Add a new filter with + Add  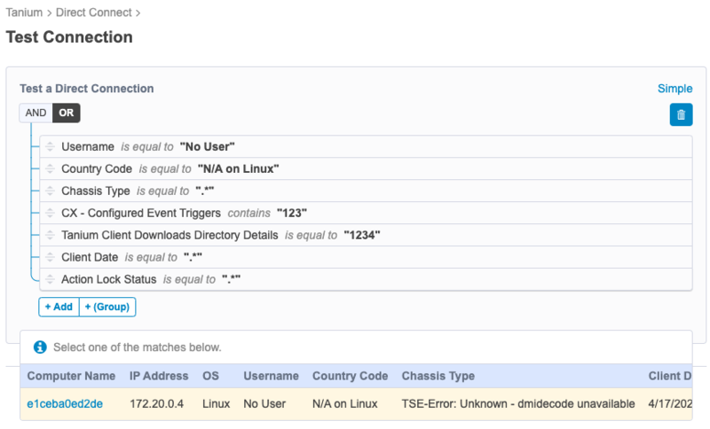click(59, 307)
